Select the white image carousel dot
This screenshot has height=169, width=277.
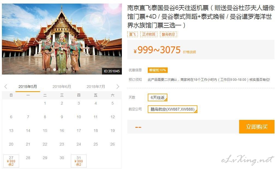(x=55, y=70)
